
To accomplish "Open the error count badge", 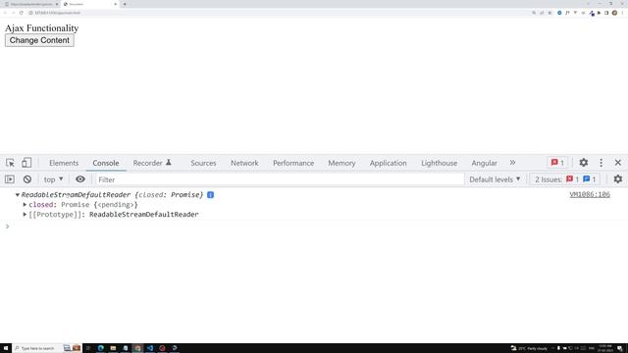I will (x=557, y=163).
